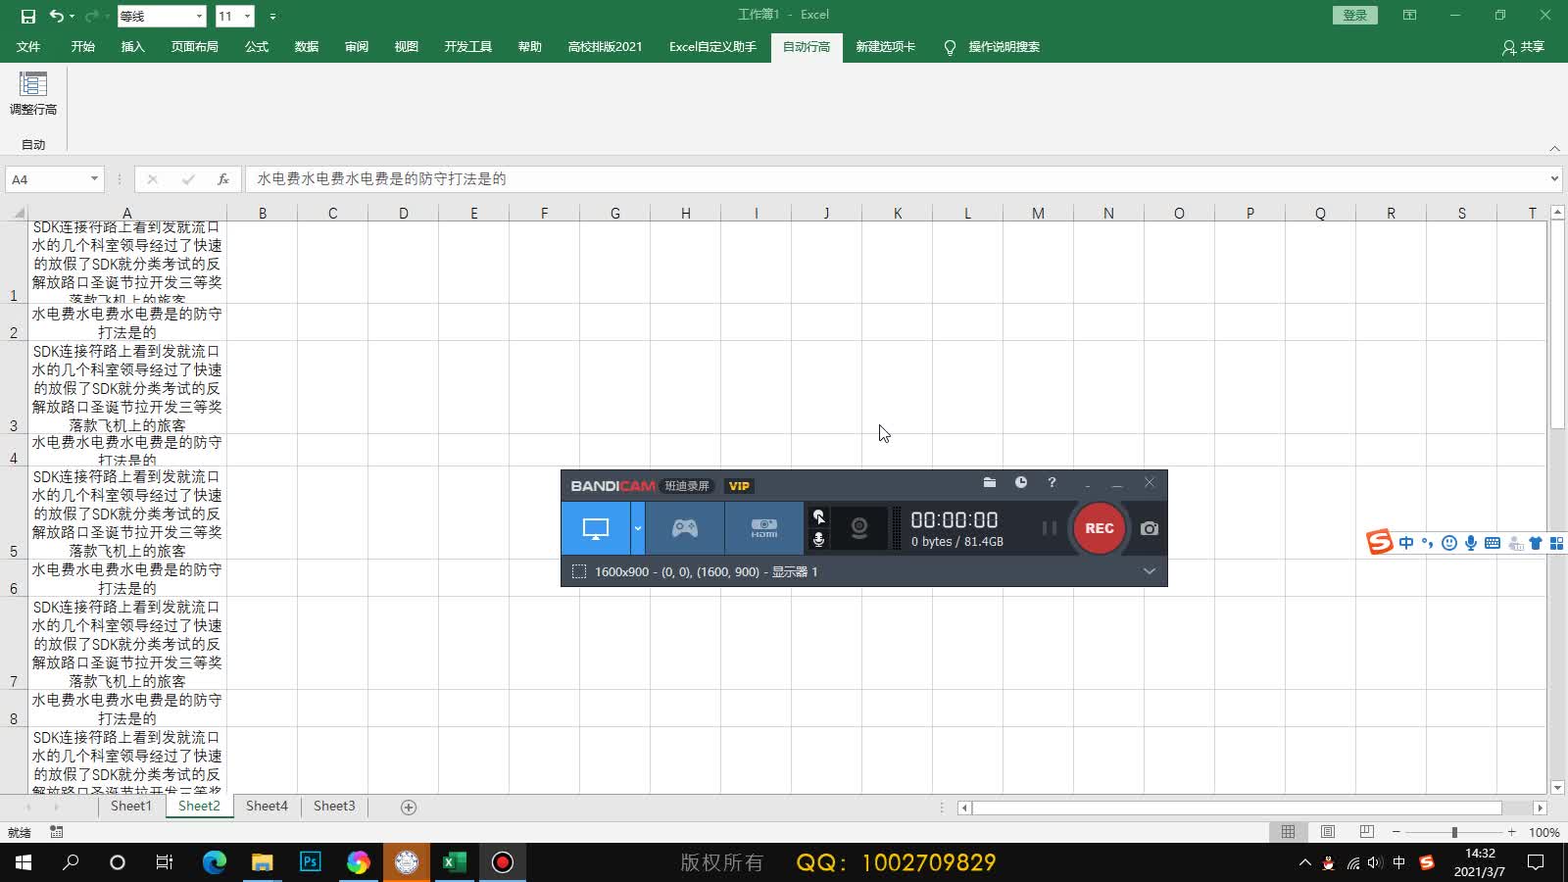Image resolution: width=1568 pixels, height=882 pixels.
Task: Take a Bandicam screenshot with camera icon
Action: click(1150, 528)
